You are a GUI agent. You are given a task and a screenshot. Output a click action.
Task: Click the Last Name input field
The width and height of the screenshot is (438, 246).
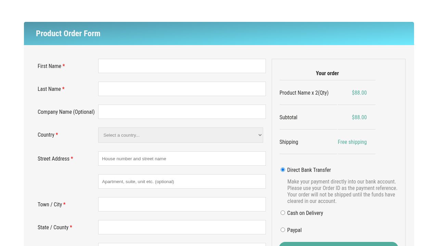182,89
